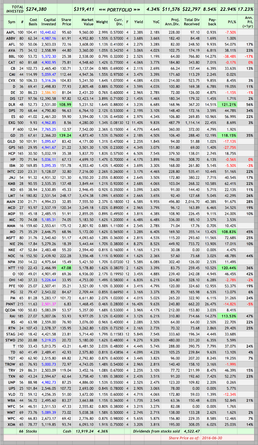
Task: Select the PORTFOLIO title cell
Action: click(119, 9)
